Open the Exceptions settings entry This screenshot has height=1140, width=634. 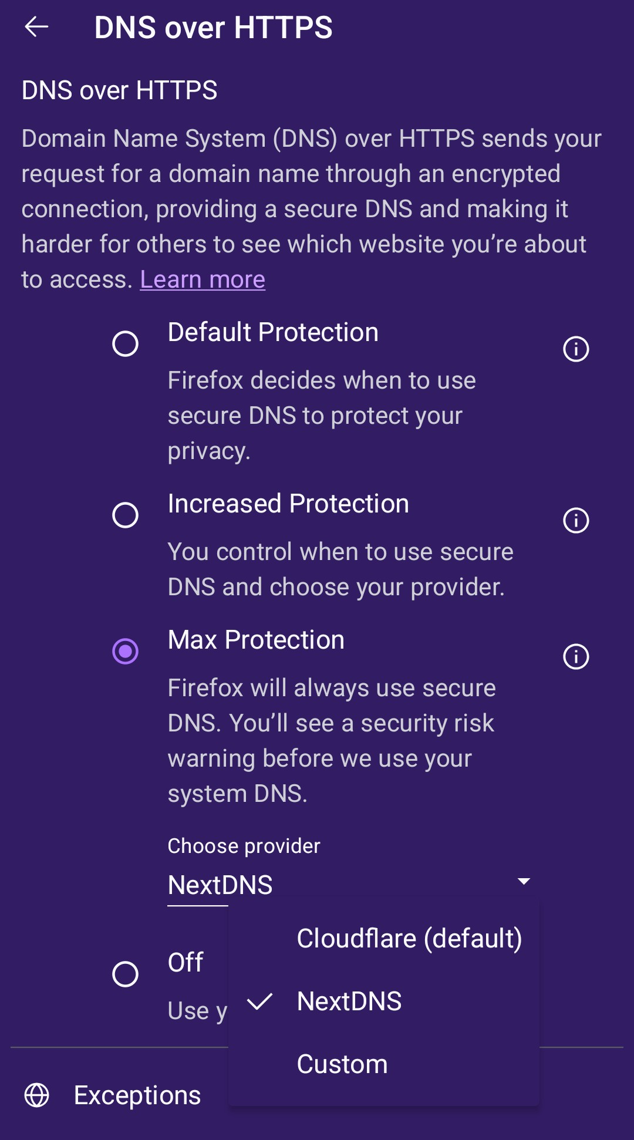click(x=137, y=1095)
